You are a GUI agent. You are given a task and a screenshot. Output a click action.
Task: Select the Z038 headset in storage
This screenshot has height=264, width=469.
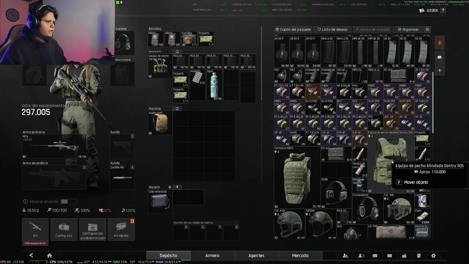[x=336, y=193]
